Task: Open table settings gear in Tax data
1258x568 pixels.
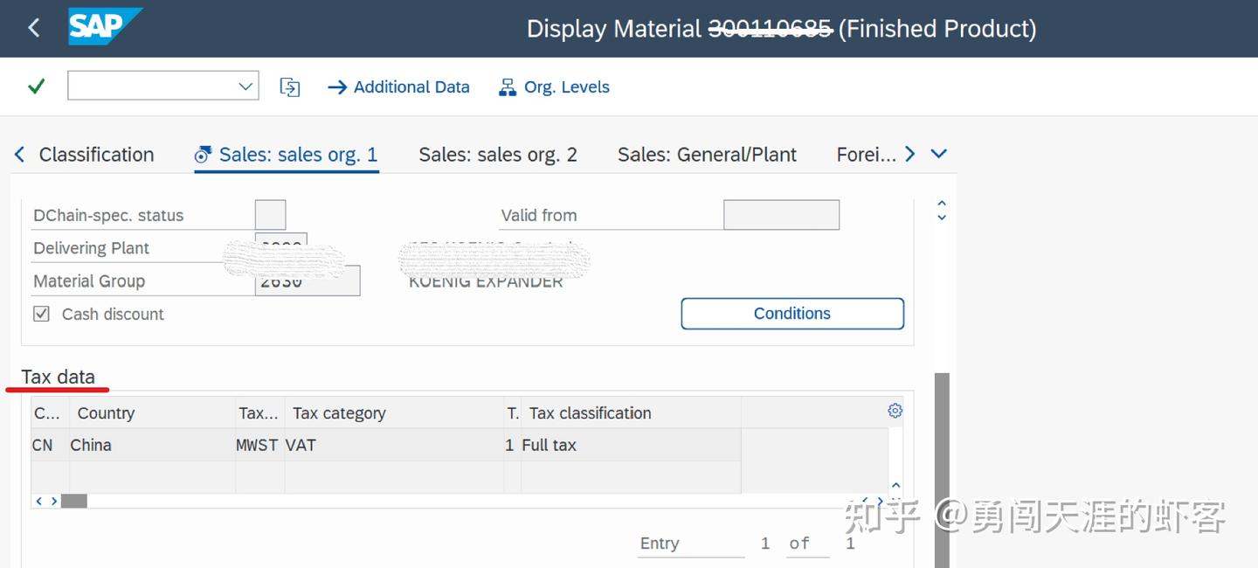Action: pyautogui.click(x=895, y=411)
